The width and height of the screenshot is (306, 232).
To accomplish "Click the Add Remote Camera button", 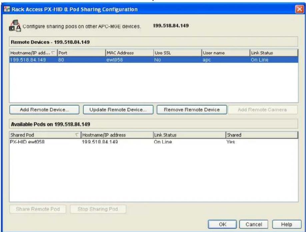I will click(x=263, y=110).
